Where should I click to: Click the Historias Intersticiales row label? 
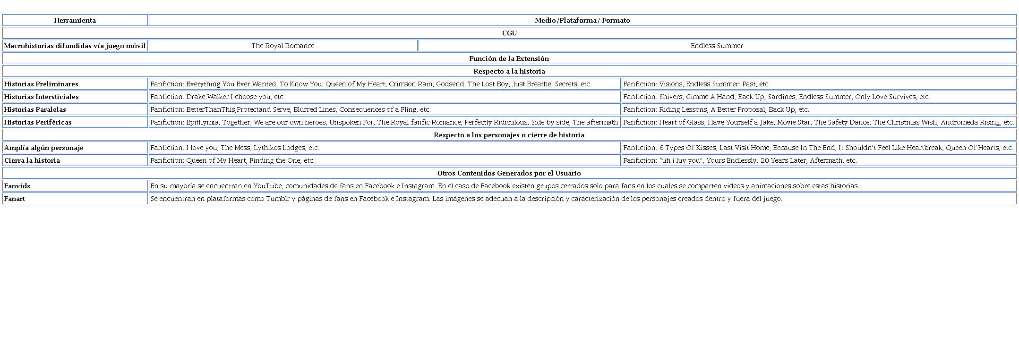coord(42,97)
